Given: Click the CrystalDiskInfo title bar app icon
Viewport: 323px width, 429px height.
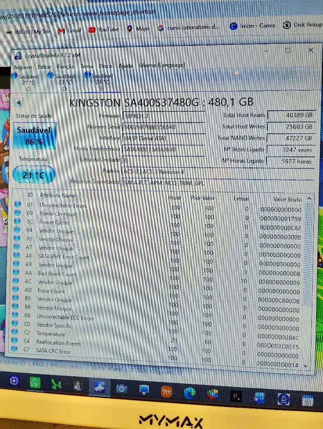Looking at the screenshot, I should click(18, 56).
